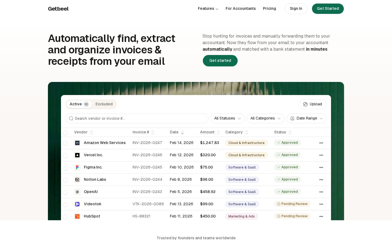Click amount $458.92
392x245 pixels.
pyautogui.click(x=208, y=192)
